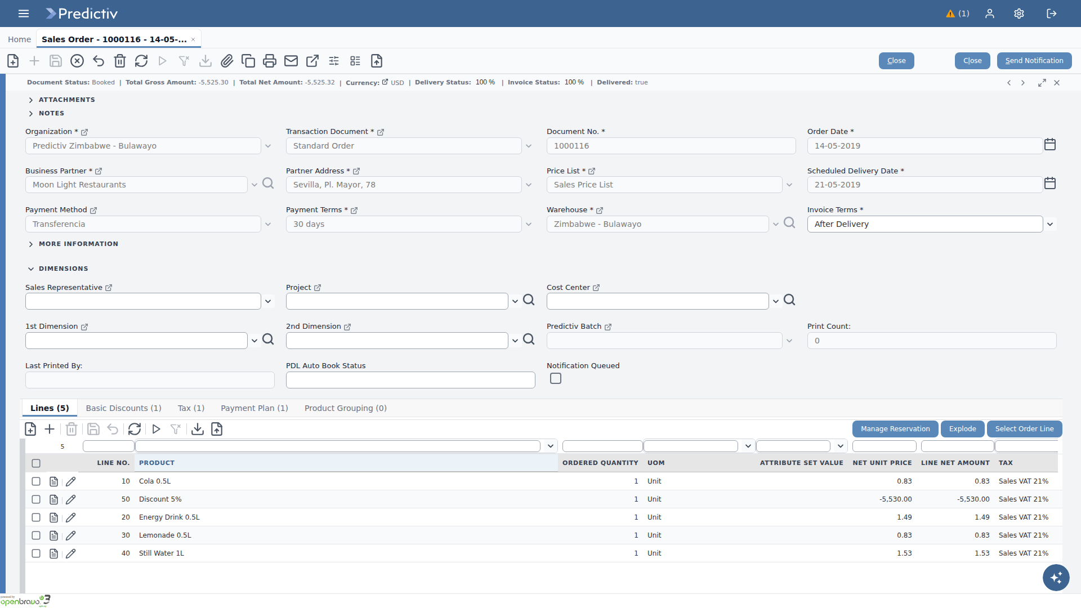Expand the Attachments section

pos(61,100)
